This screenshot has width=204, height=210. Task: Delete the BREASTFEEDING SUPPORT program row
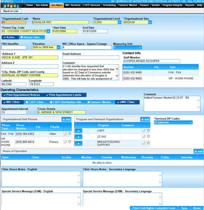pos(148,143)
